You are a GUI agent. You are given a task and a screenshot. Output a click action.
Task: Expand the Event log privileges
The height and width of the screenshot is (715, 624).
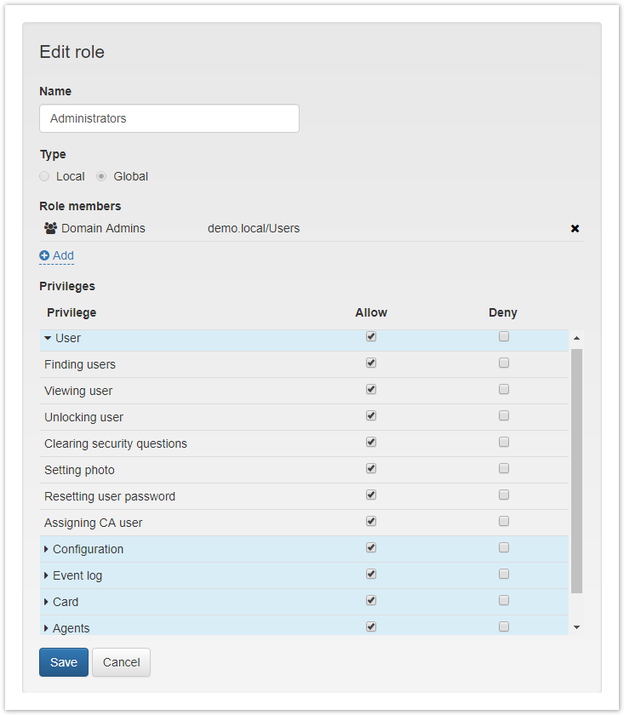coord(47,575)
